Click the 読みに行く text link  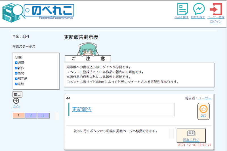[191, 140]
